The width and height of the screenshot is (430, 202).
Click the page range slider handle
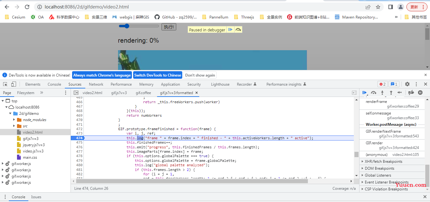coord(127,26)
